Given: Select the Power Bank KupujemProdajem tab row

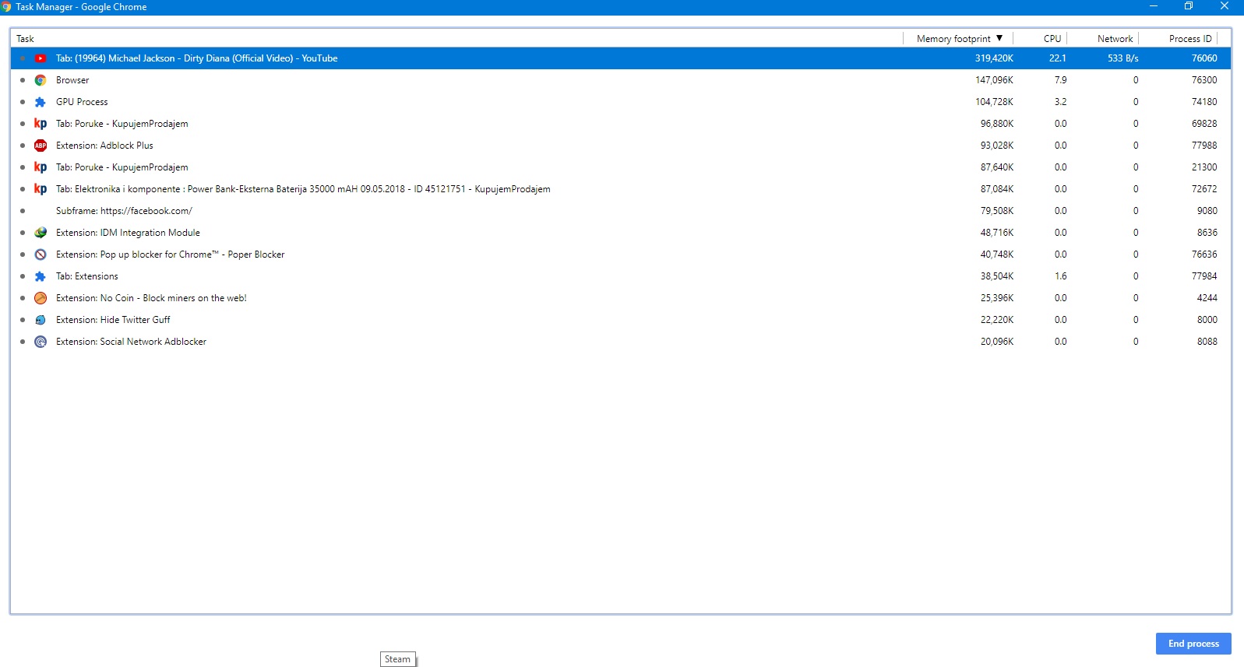Looking at the screenshot, I should [621, 189].
